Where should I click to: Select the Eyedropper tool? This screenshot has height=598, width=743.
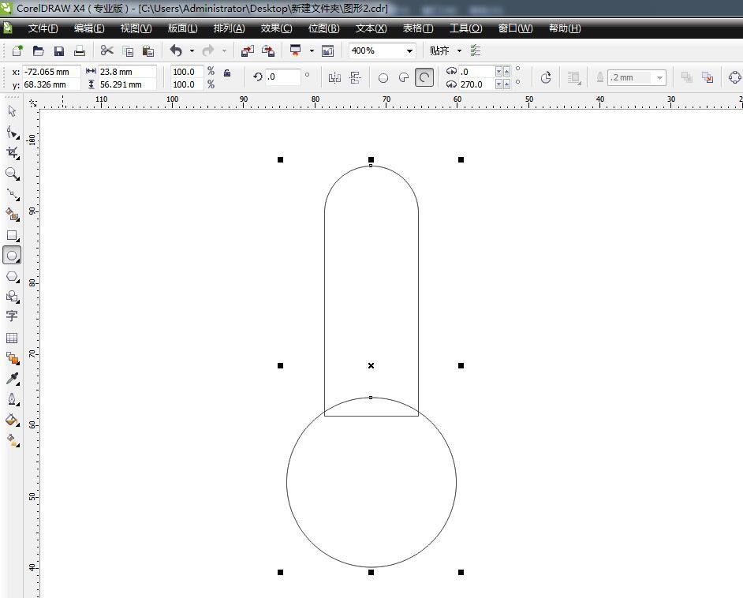tap(12, 379)
